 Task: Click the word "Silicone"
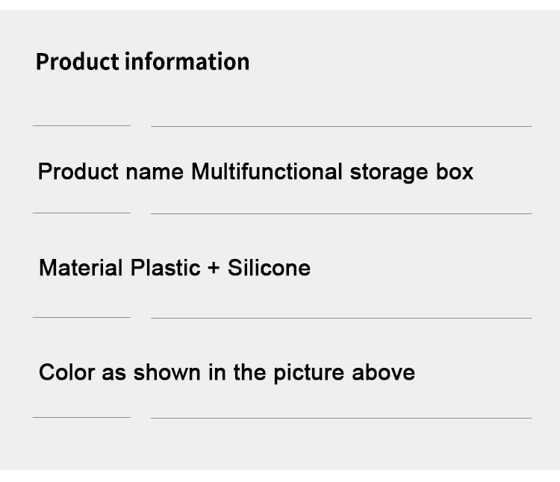coord(269,268)
